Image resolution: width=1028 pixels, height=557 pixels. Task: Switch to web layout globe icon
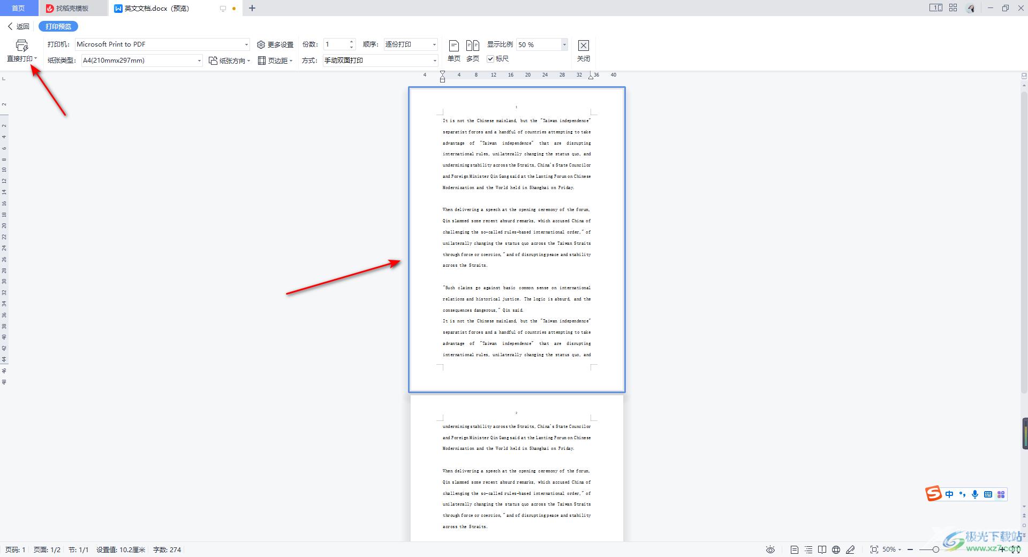836,550
